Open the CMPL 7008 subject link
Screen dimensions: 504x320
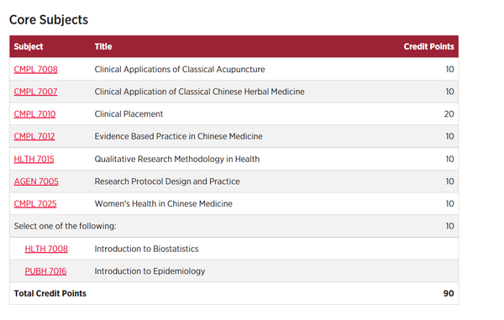click(x=35, y=70)
